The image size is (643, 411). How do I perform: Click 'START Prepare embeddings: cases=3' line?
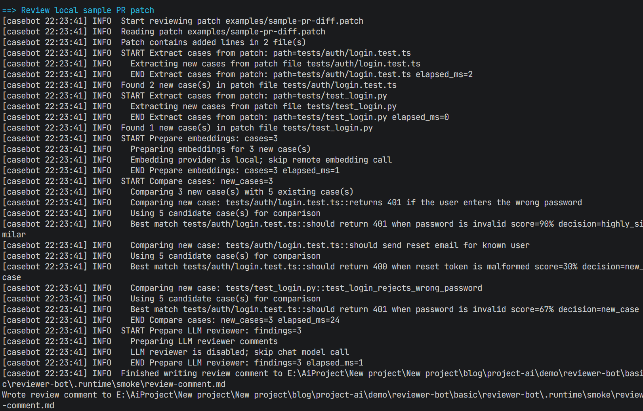coord(199,138)
